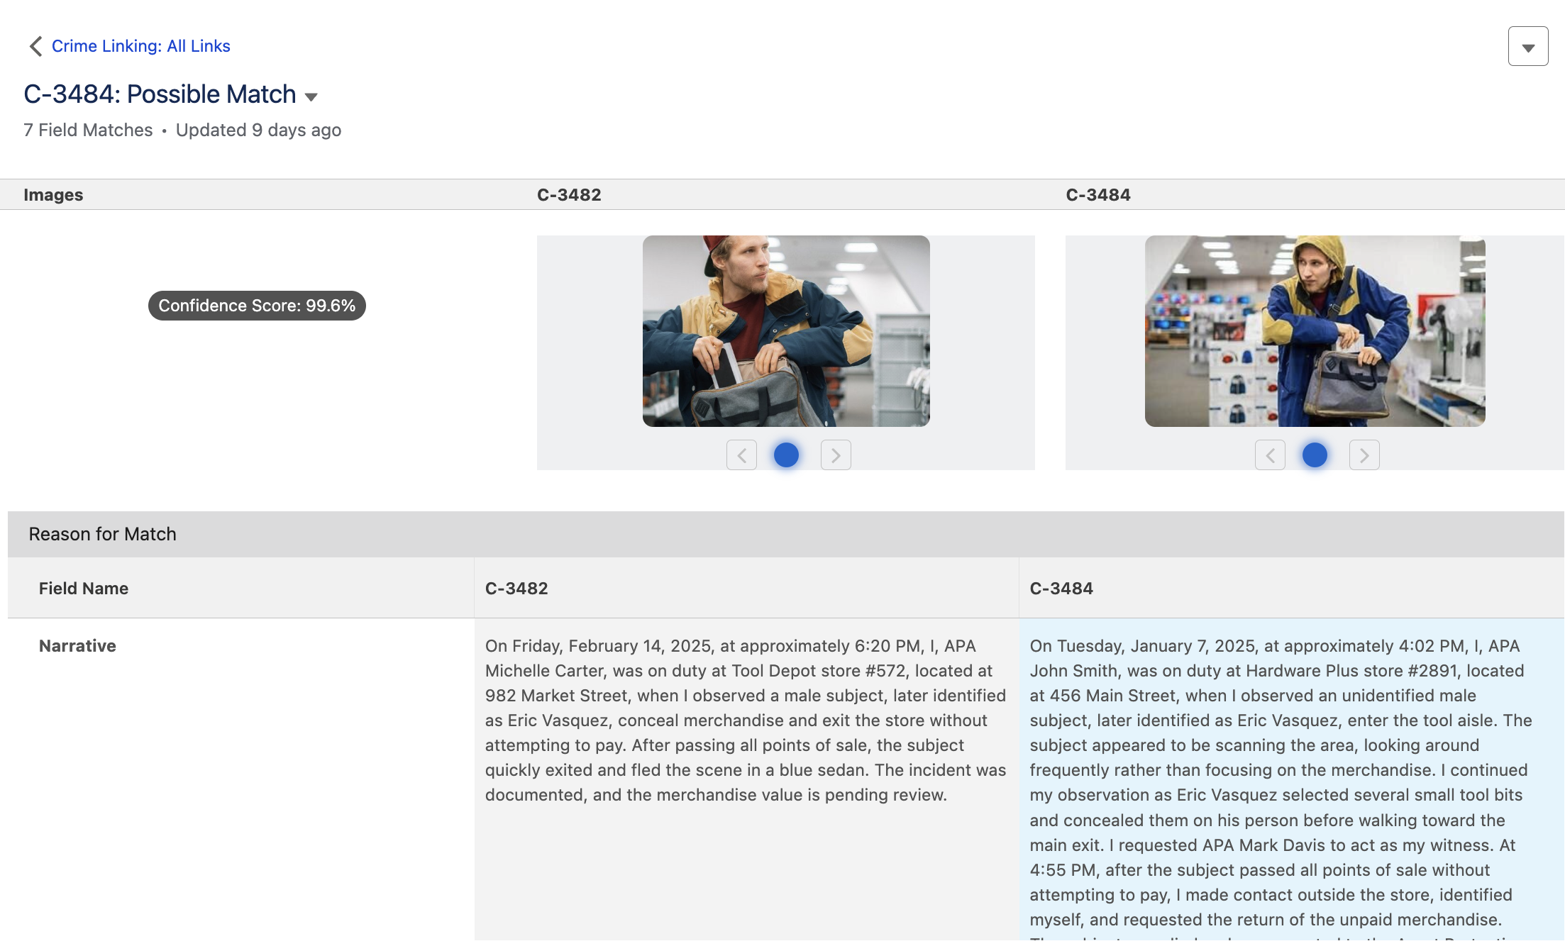Select the C-3484 carousel indicator dot
Image resolution: width=1565 pixels, height=946 pixels.
pyautogui.click(x=1315, y=455)
